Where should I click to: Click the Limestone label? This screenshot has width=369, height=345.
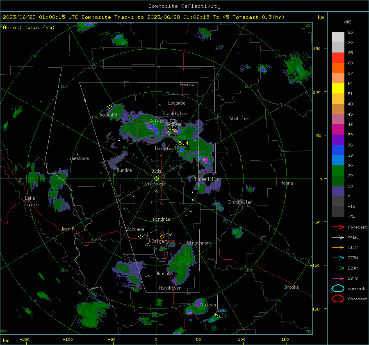[x=77, y=158]
